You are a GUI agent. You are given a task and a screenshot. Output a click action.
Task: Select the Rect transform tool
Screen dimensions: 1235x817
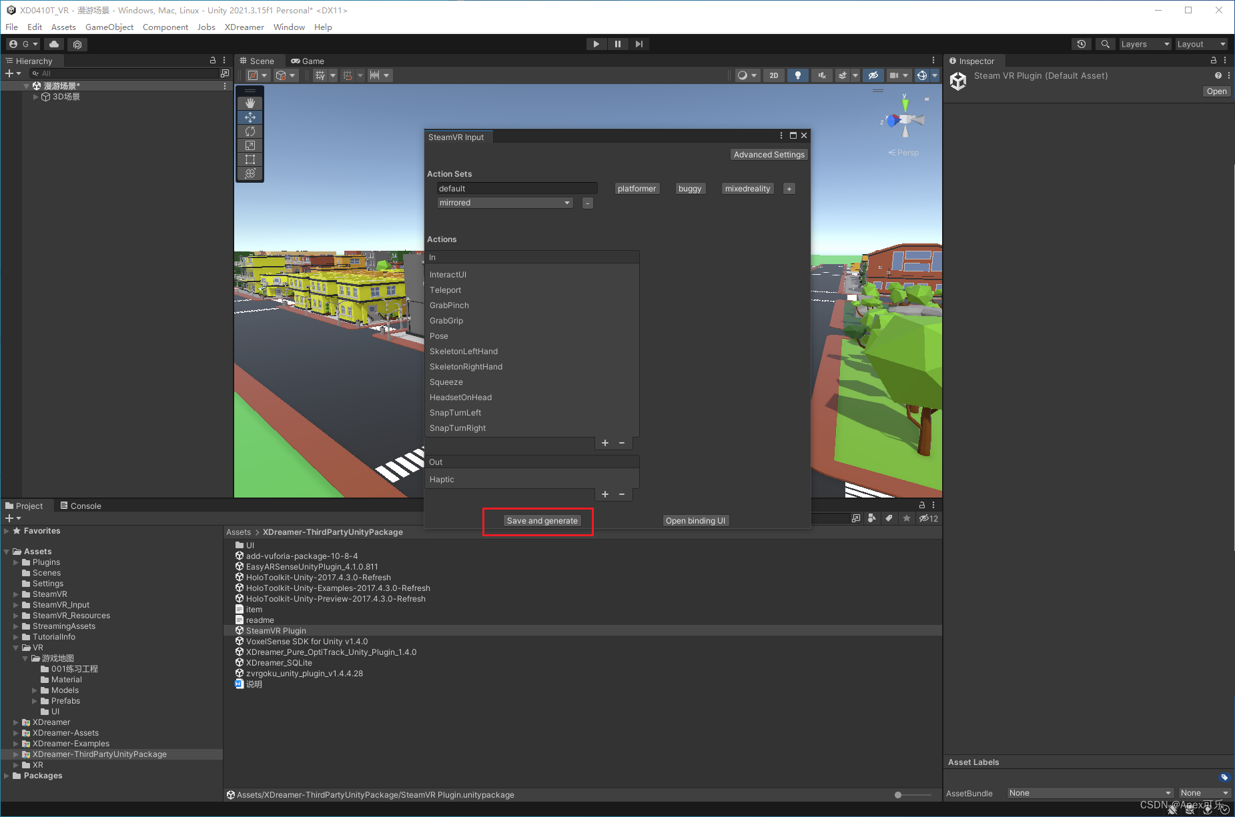point(250,159)
